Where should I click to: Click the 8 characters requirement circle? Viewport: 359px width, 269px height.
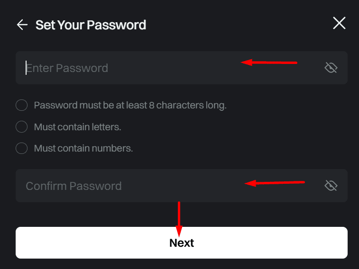(21, 105)
